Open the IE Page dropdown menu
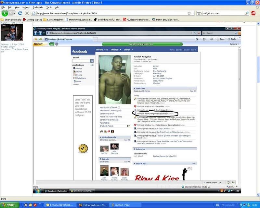This screenshot has width=260, height=208. [x=222, y=39]
